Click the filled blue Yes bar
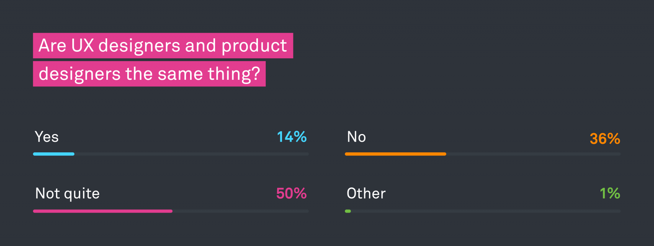This screenshot has width=654, height=246. 54,154
